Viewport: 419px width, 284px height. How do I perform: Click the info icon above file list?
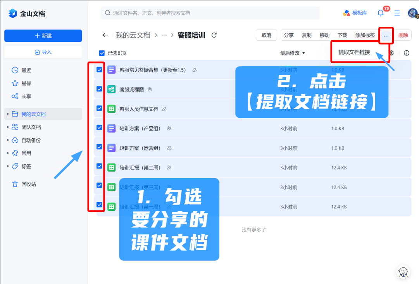(x=406, y=53)
